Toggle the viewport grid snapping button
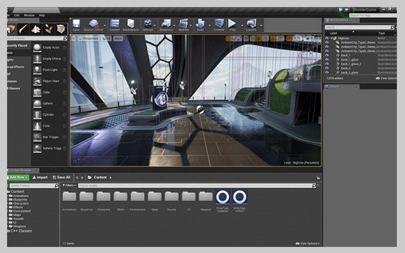The image size is (405, 253). pyautogui.click(x=258, y=38)
